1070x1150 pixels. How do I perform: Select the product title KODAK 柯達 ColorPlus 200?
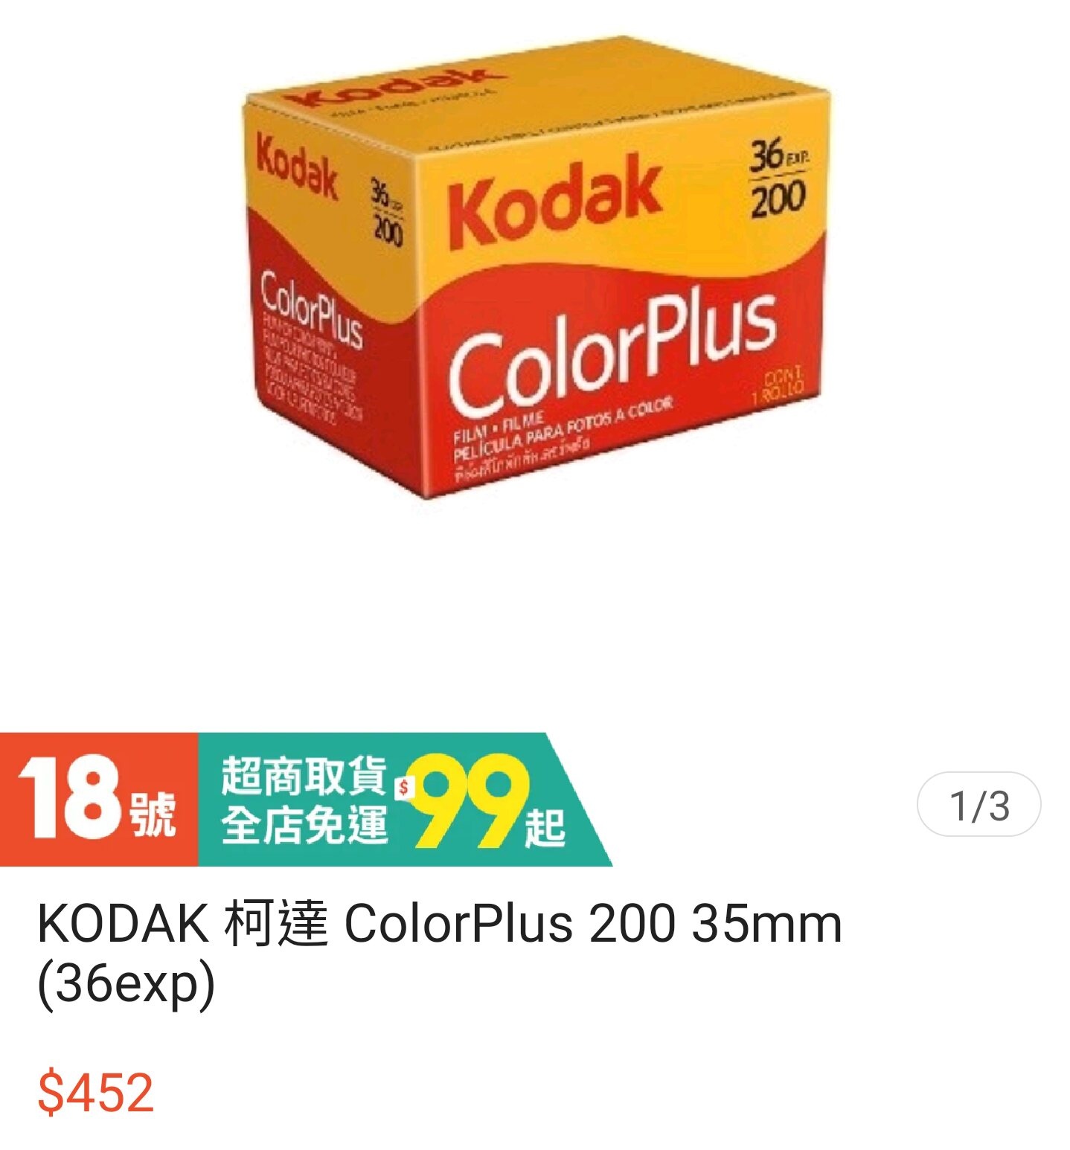[439, 924]
